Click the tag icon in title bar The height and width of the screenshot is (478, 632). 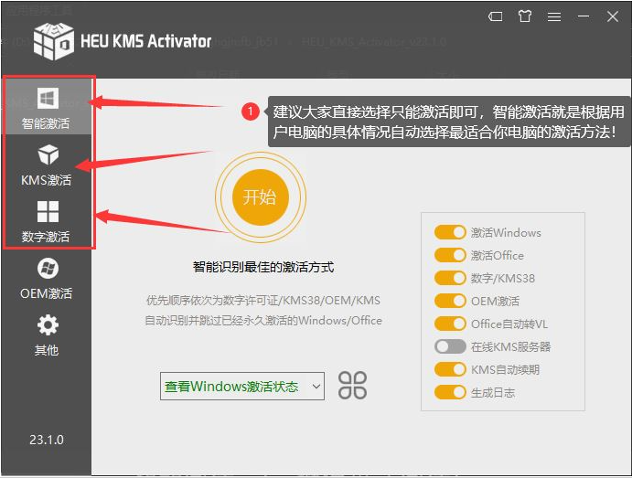pyautogui.click(x=495, y=16)
